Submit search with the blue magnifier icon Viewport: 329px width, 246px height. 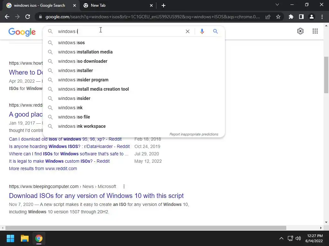215,31
